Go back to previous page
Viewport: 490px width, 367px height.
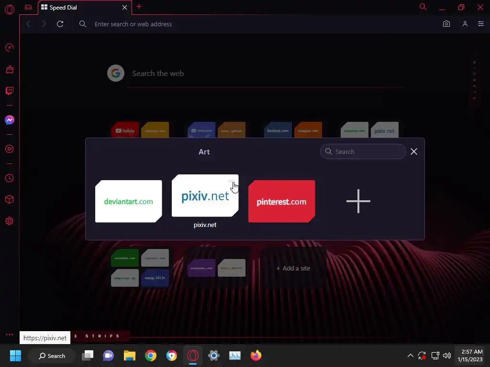point(28,24)
